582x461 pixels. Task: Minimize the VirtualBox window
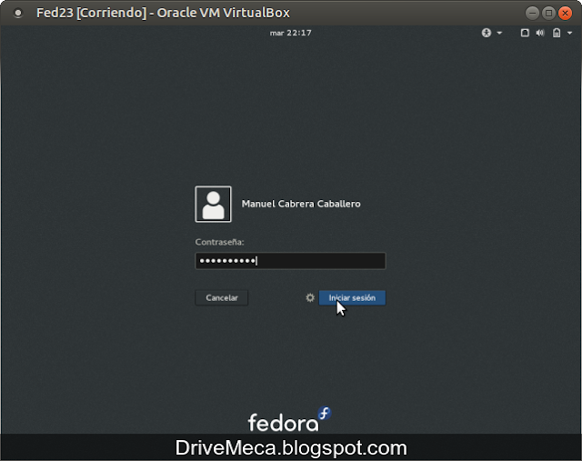[x=532, y=14]
